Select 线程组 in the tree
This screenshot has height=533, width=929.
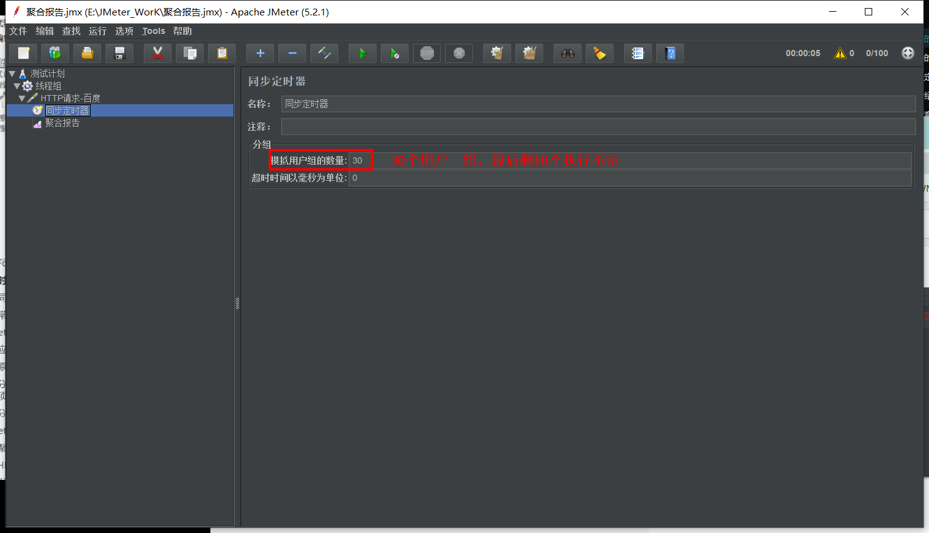48,86
